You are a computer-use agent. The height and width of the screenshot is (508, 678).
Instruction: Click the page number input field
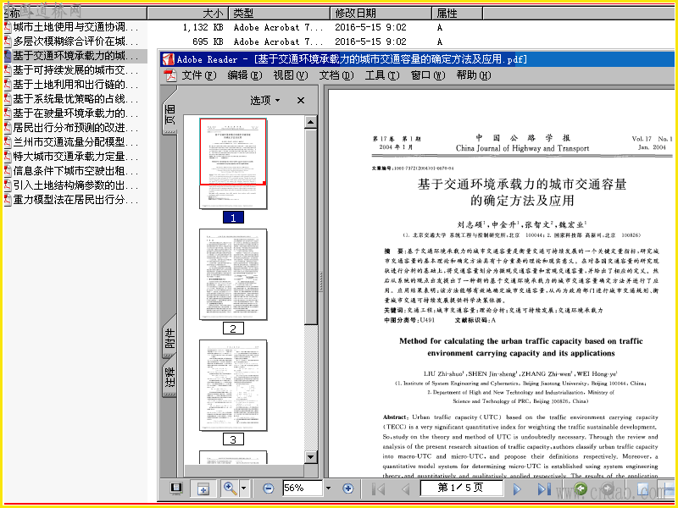pos(461,489)
